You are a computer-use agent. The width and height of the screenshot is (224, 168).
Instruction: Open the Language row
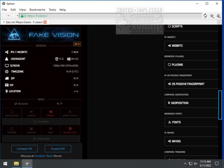41,139
